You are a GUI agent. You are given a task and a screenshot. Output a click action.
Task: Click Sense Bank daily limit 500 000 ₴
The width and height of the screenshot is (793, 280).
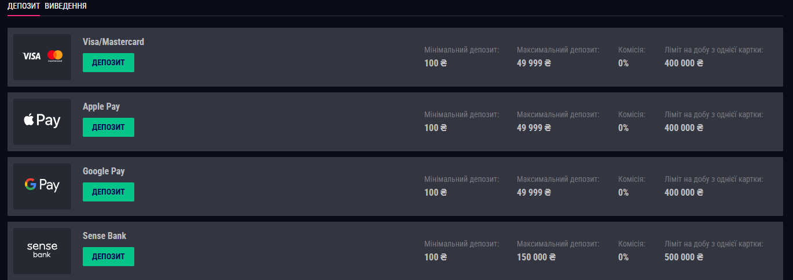(x=684, y=257)
